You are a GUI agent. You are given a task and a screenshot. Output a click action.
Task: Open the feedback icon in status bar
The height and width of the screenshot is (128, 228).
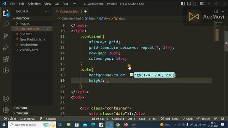pyautogui.click(x=216, y=119)
